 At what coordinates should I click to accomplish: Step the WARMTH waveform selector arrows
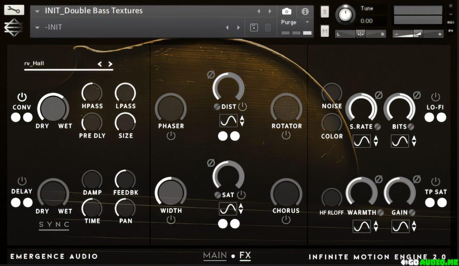pos(376,226)
